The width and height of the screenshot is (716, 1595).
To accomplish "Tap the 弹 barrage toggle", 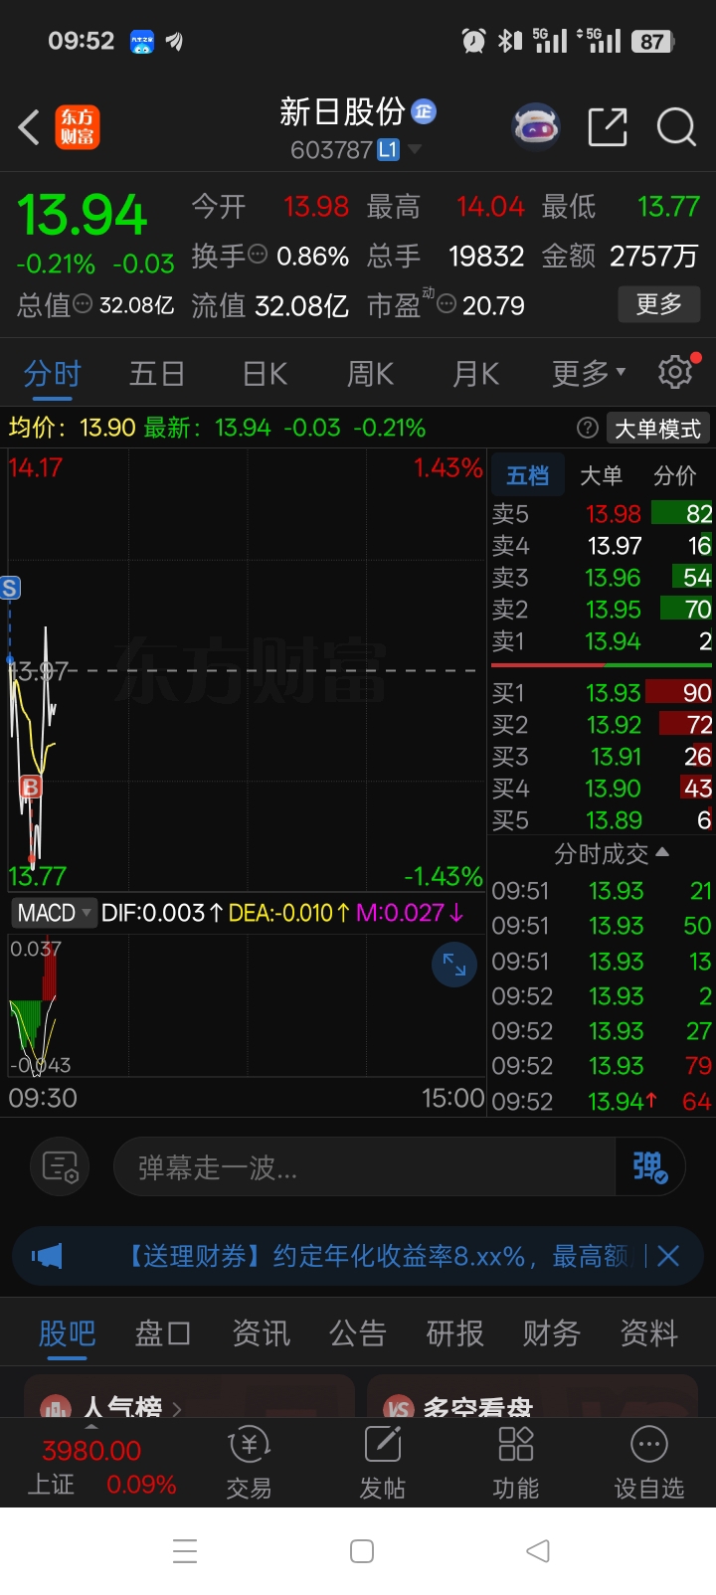I will [650, 1166].
